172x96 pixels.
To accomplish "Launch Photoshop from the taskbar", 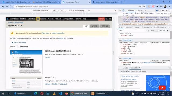I will 48,94.
